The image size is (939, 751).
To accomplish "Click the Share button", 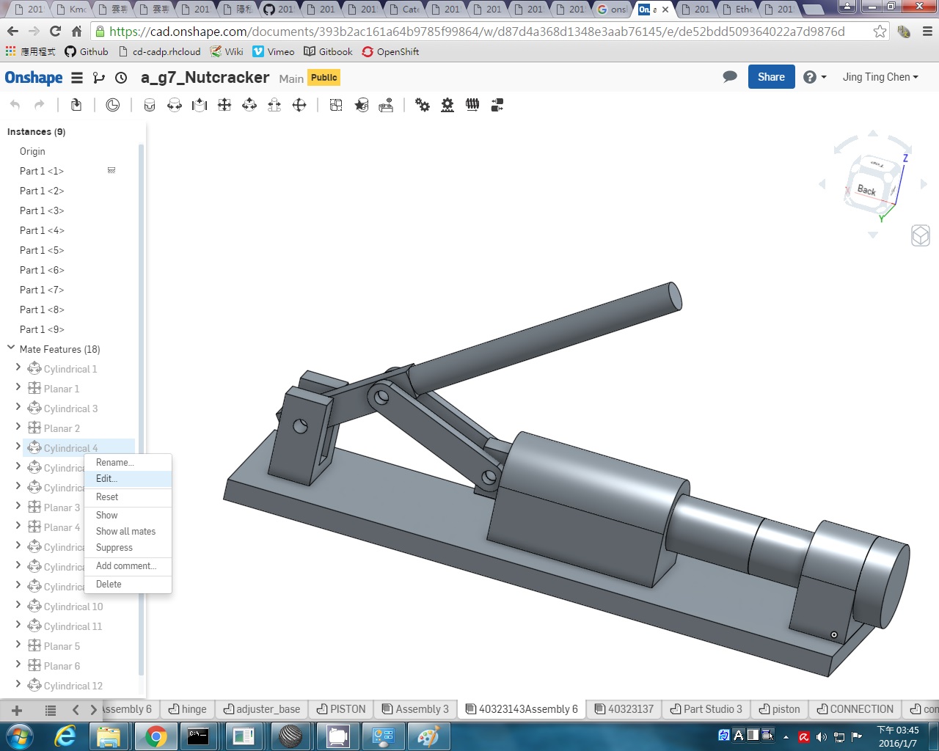I will pos(771,77).
